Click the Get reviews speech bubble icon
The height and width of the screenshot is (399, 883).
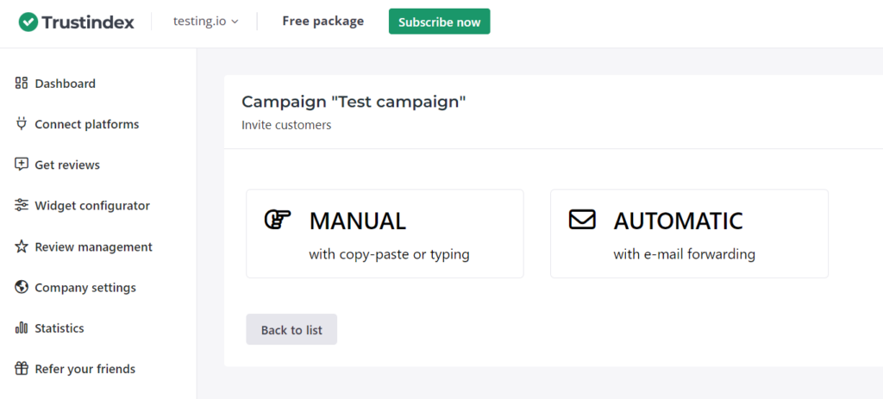[x=22, y=165]
